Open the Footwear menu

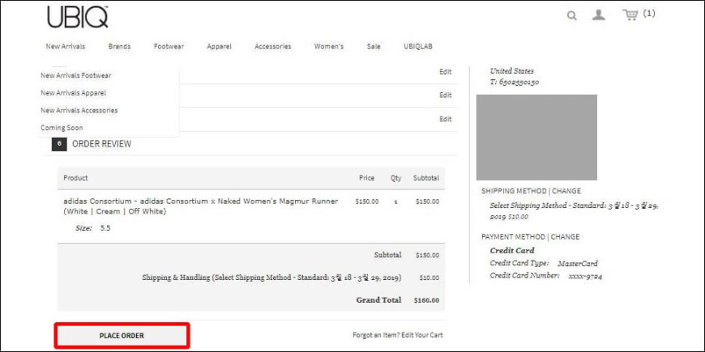(x=169, y=46)
